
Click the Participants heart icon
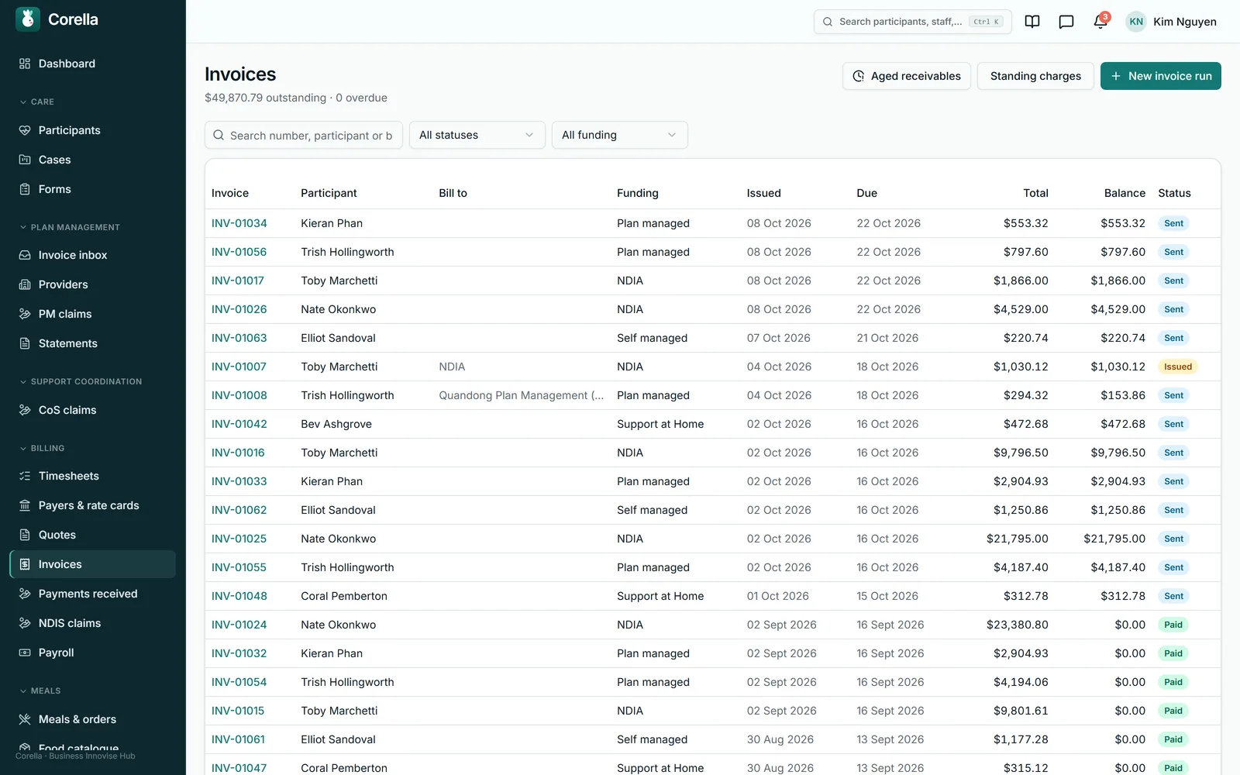25,130
